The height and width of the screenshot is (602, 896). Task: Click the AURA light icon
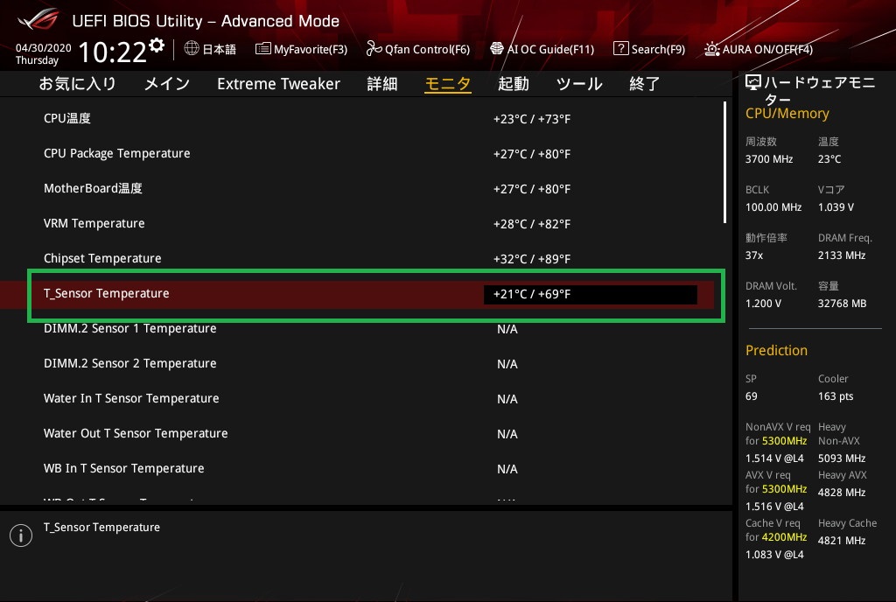click(x=711, y=49)
